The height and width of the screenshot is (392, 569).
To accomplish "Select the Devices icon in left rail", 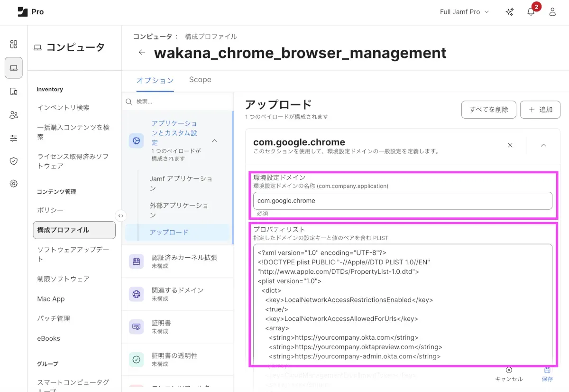I will [x=13, y=92].
